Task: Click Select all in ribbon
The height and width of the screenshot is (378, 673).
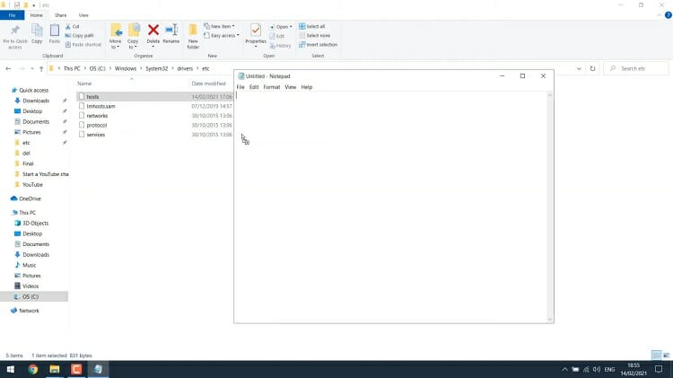Action: [x=312, y=26]
